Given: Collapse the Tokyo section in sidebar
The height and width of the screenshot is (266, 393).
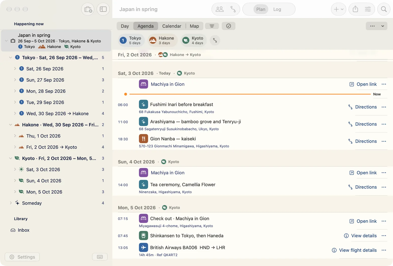Looking at the screenshot, I should click(11, 58).
